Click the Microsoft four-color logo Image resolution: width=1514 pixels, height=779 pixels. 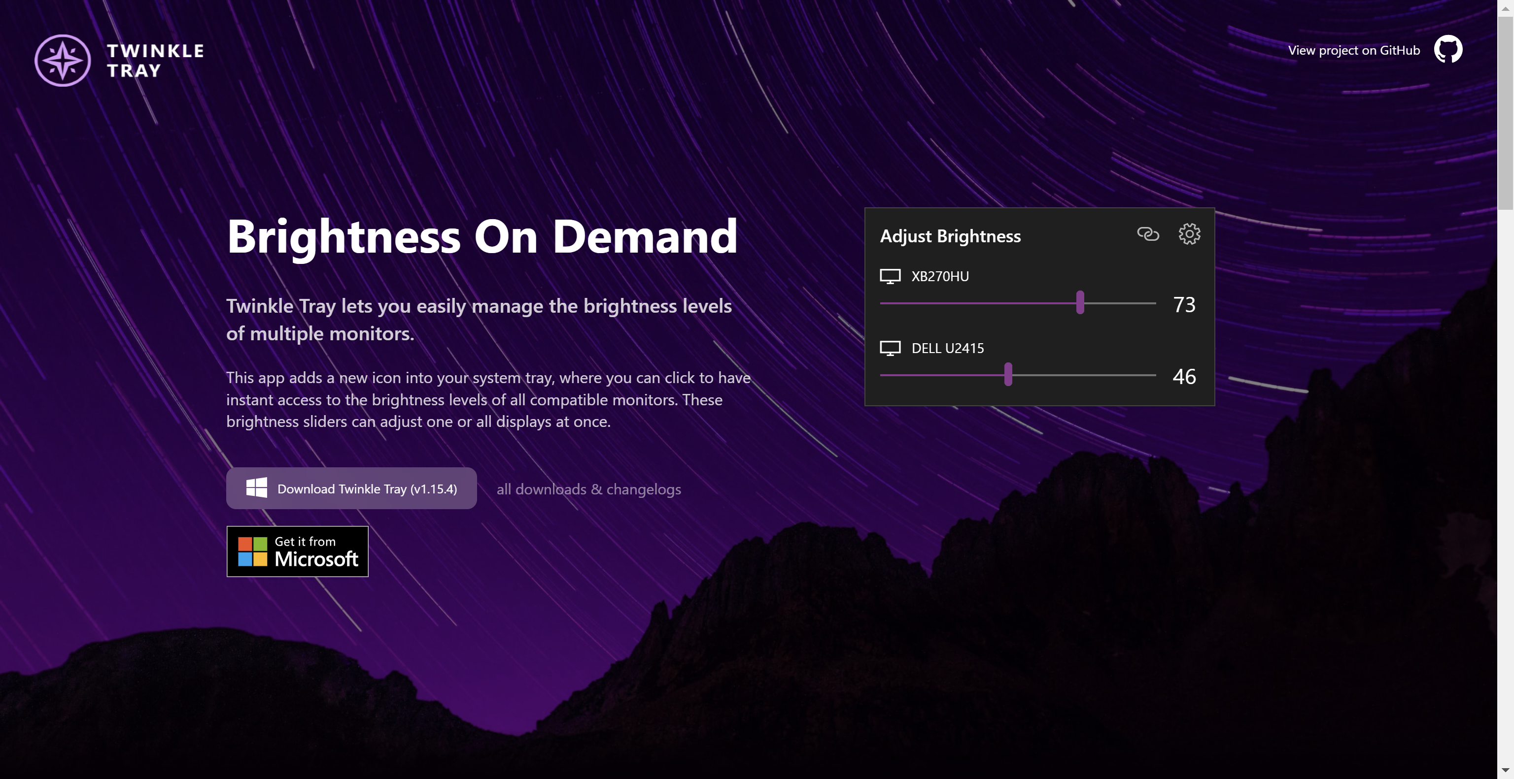(253, 551)
